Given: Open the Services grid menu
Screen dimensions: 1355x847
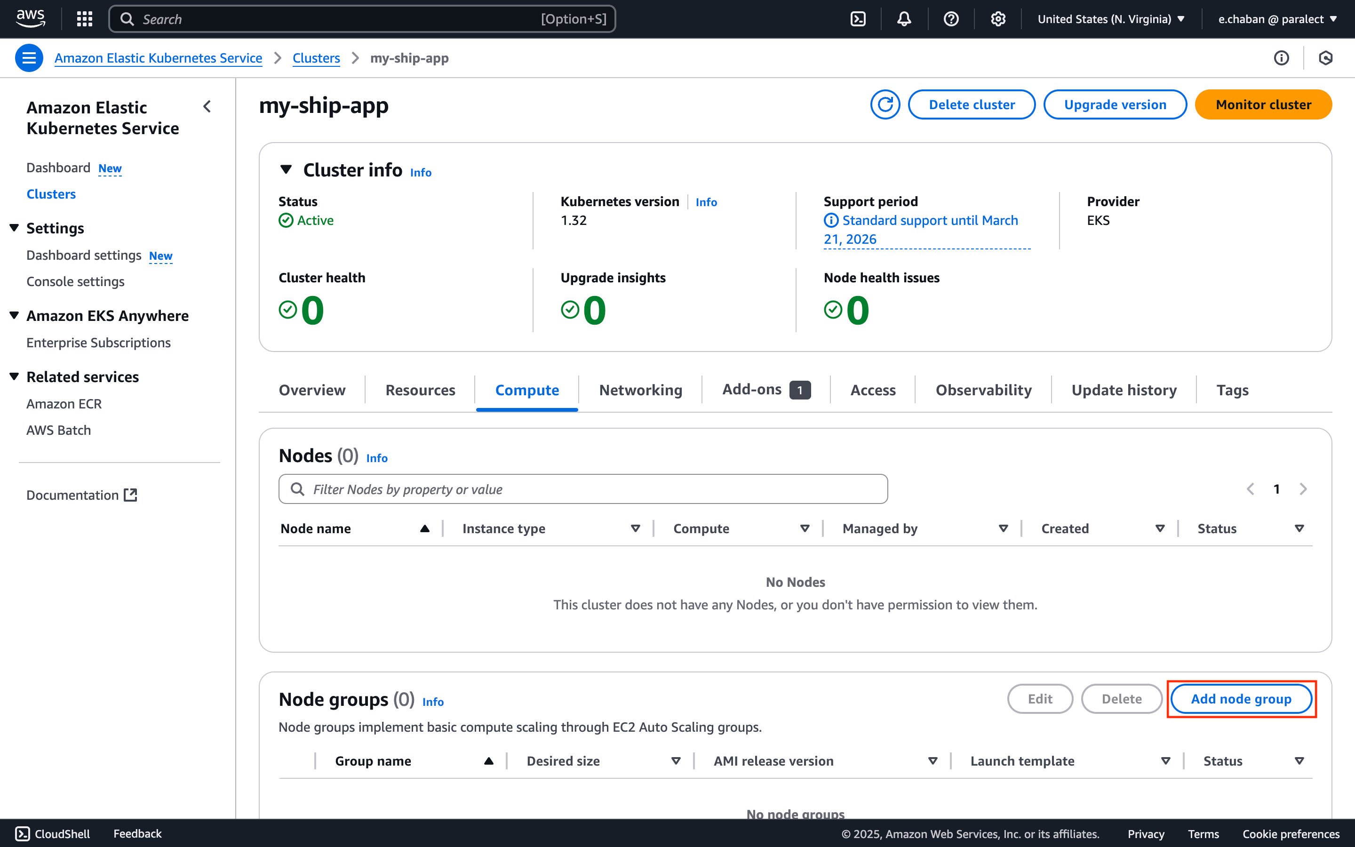Looking at the screenshot, I should (84, 18).
